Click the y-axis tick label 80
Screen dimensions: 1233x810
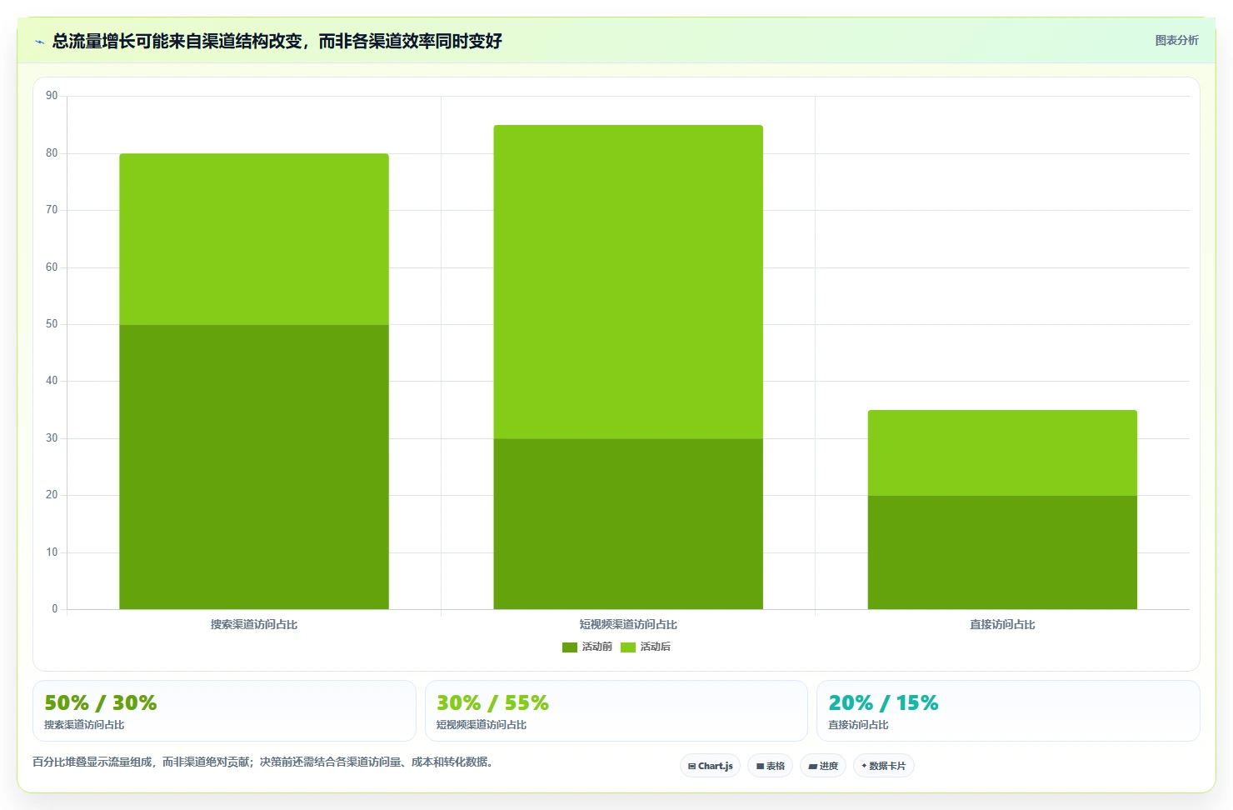[x=52, y=153]
